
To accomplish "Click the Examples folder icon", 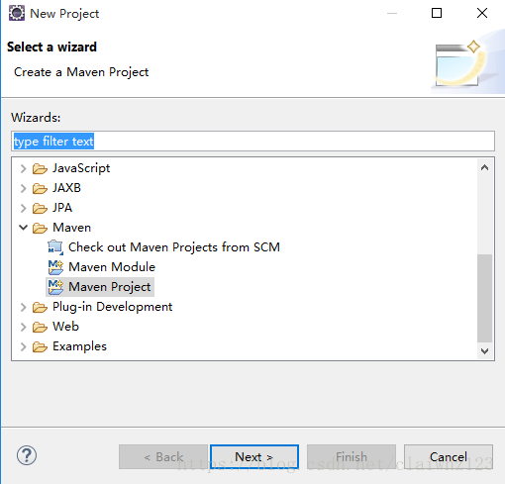I will (x=40, y=346).
